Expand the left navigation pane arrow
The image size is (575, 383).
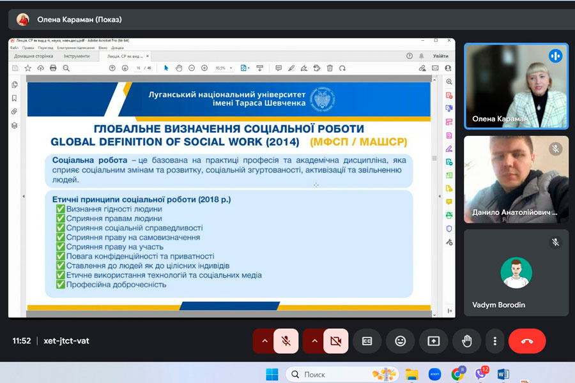[24, 197]
